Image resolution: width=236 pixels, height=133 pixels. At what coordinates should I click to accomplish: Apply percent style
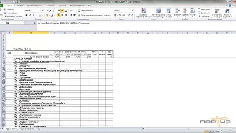click(120, 15)
